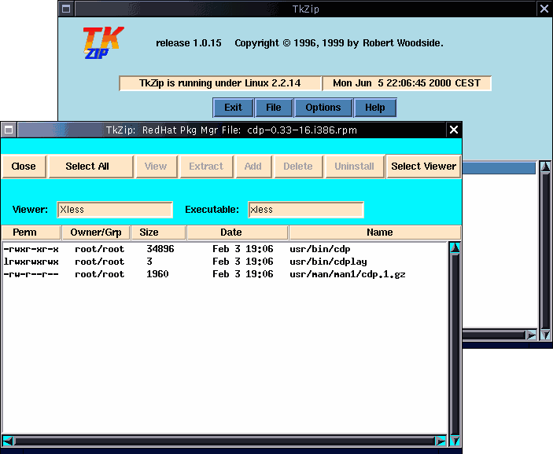
Task: Click the date label 'Mon Jun 5 22:06:45 2000 CEST'
Action: pos(407,83)
